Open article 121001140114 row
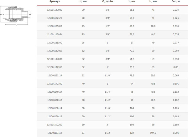The height and width of the screenshot is (137, 188). coord(55,91)
